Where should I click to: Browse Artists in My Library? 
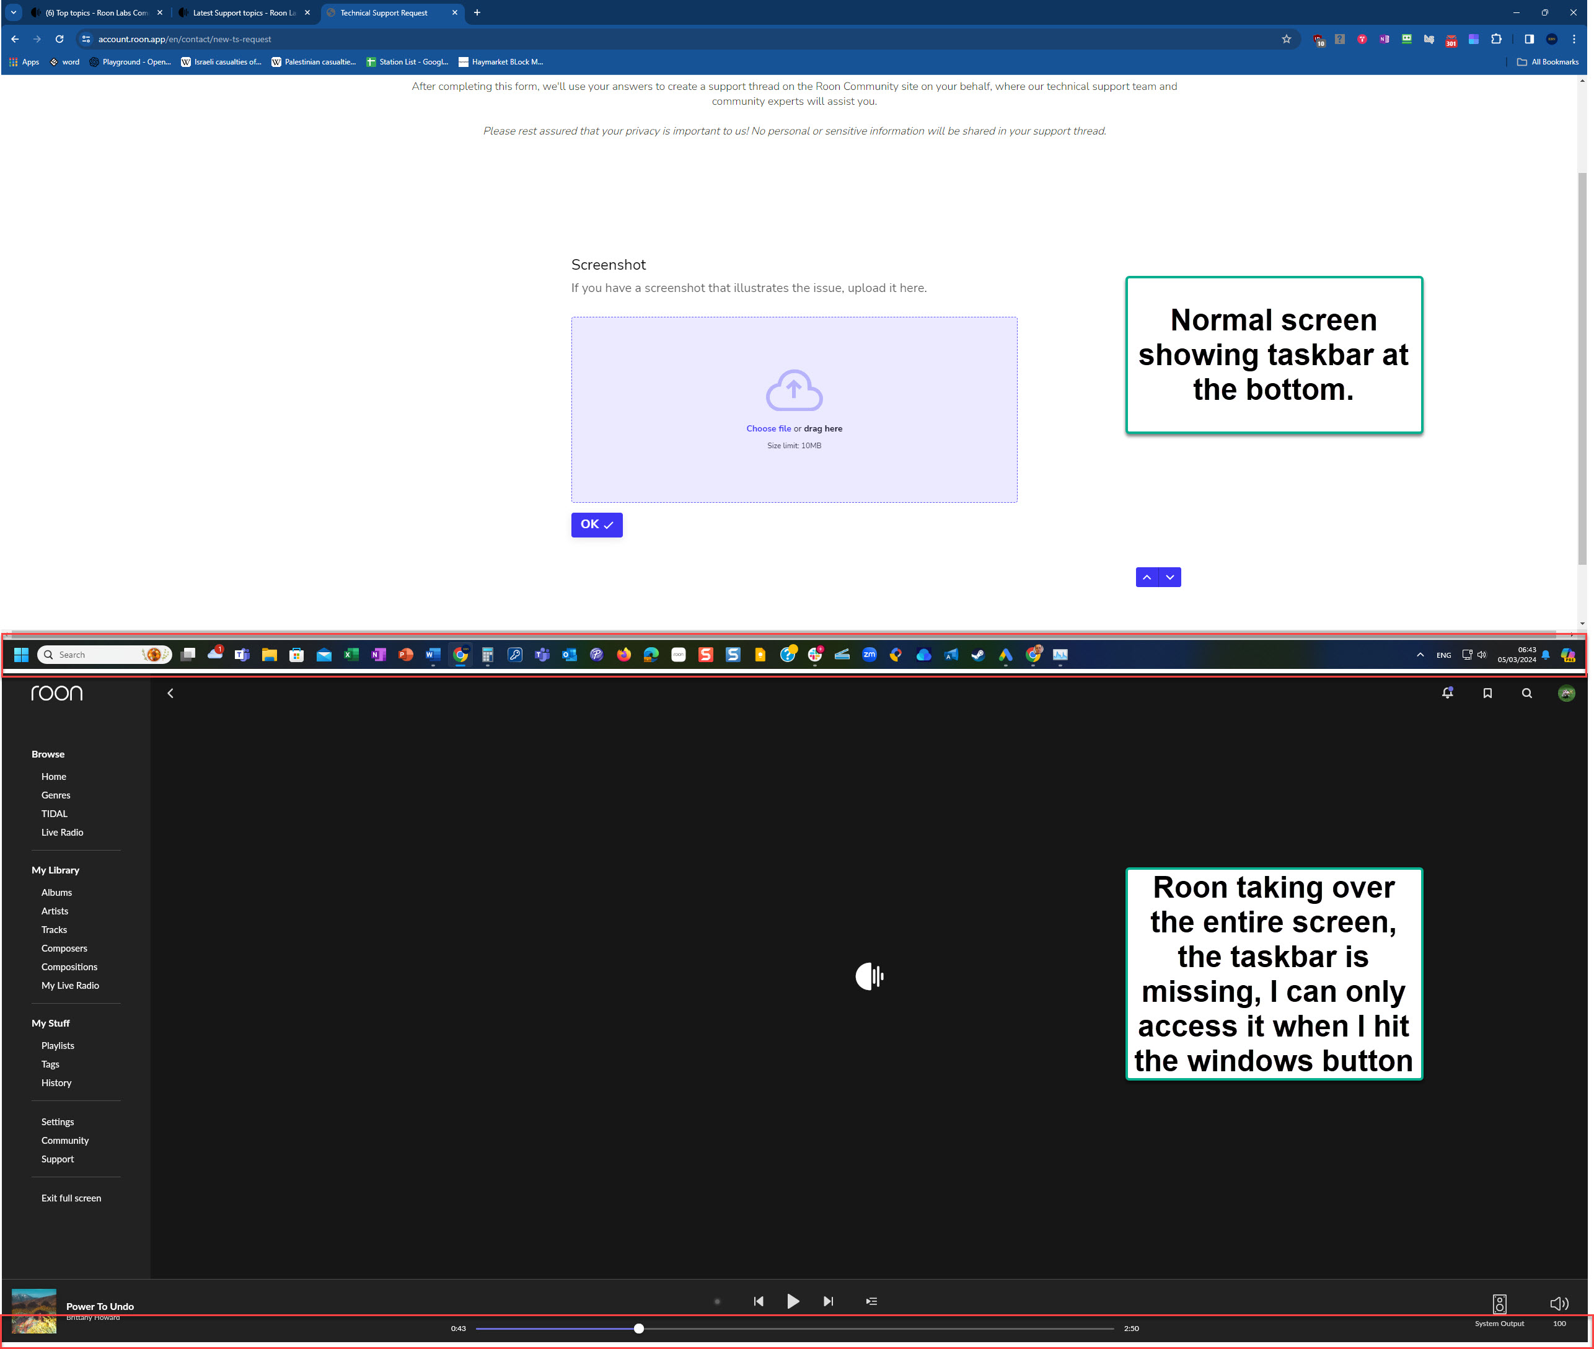click(x=55, y=911)
